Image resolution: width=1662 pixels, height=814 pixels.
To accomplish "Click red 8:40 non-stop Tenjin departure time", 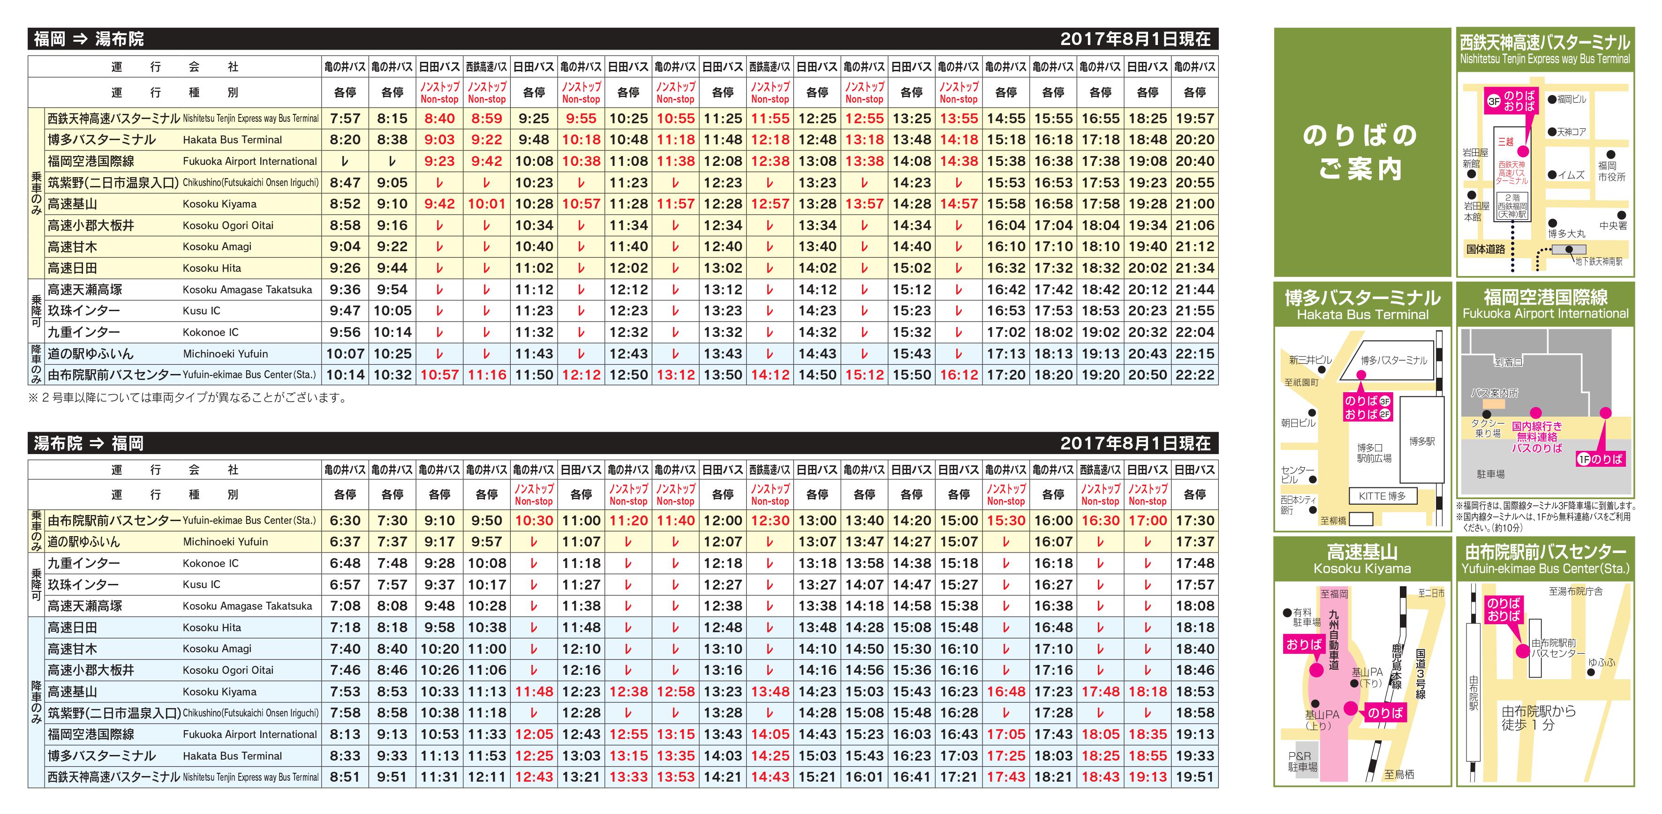I will click(x=439, y=119).
